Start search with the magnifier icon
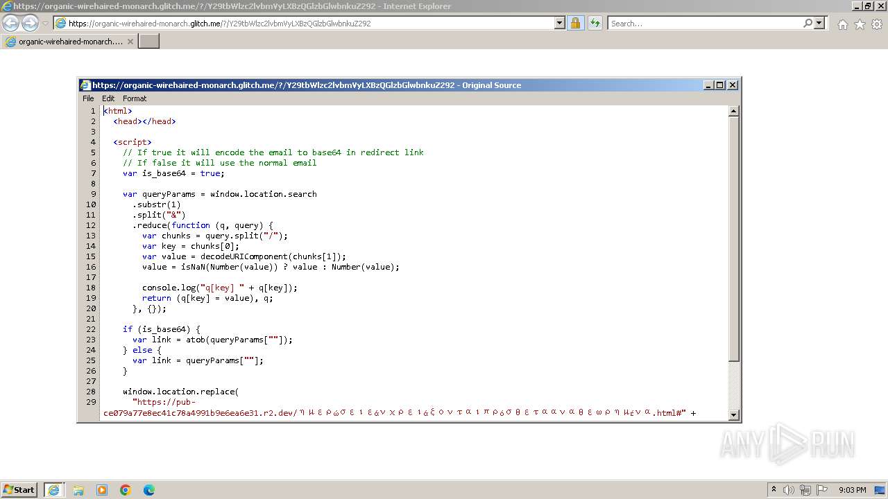 (x=808, y=23)
